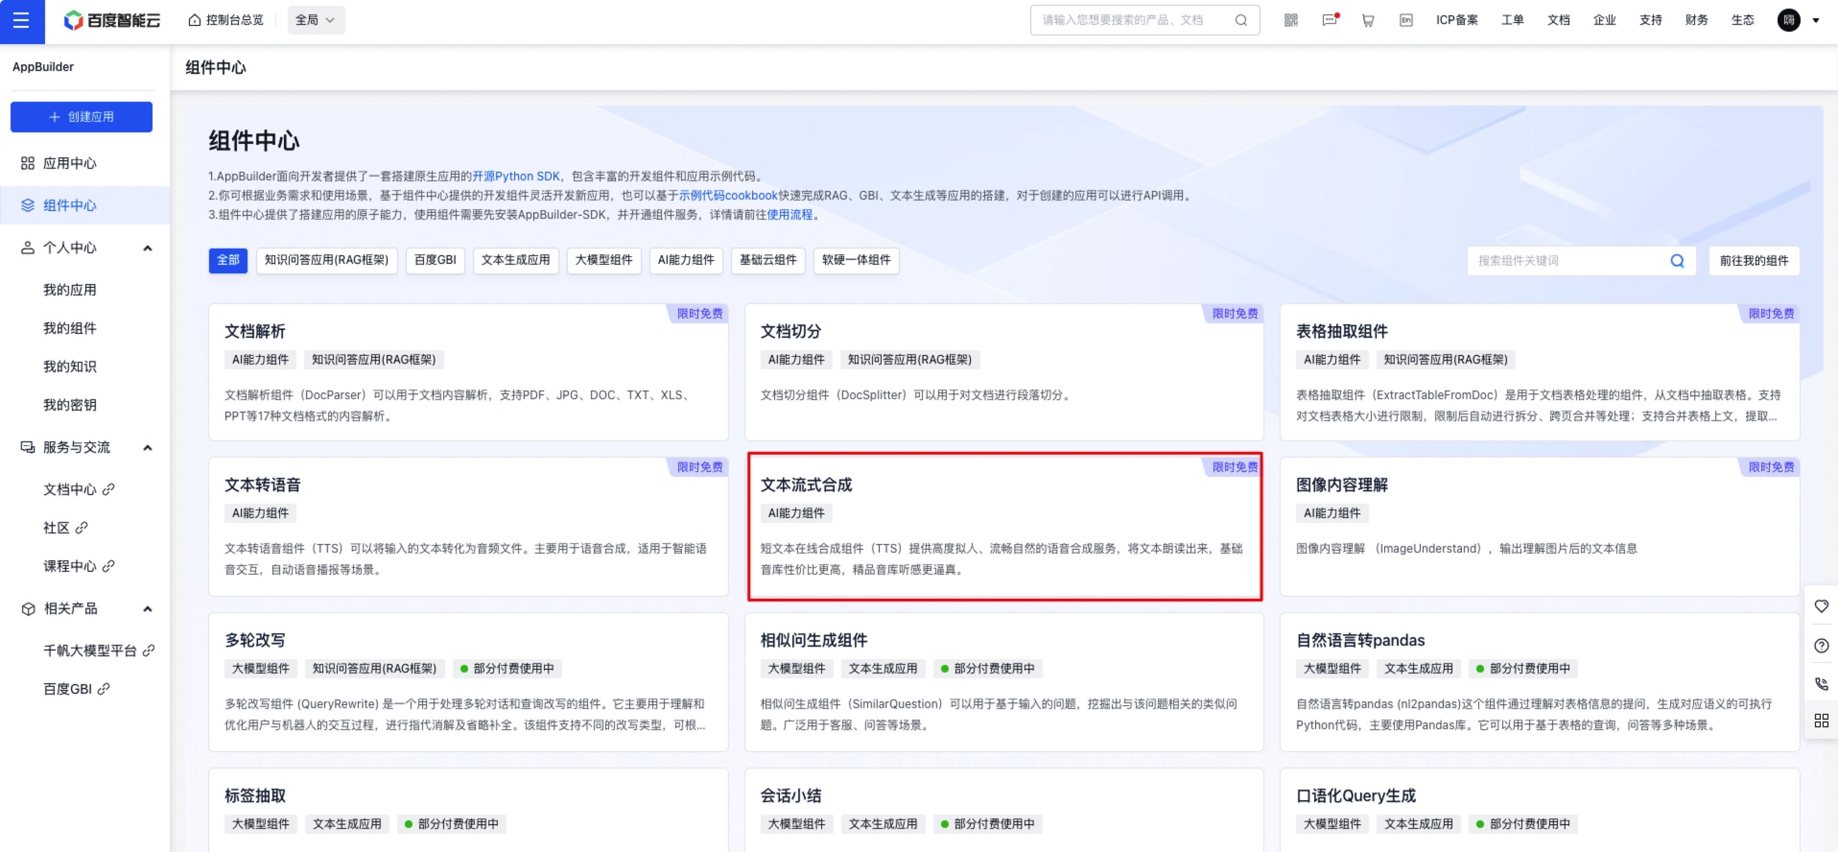Image resolution: width=1838 pixels, height=852 pixels.
Task: Open the 文本流式合成 component card
Action: pos(1004,527)
